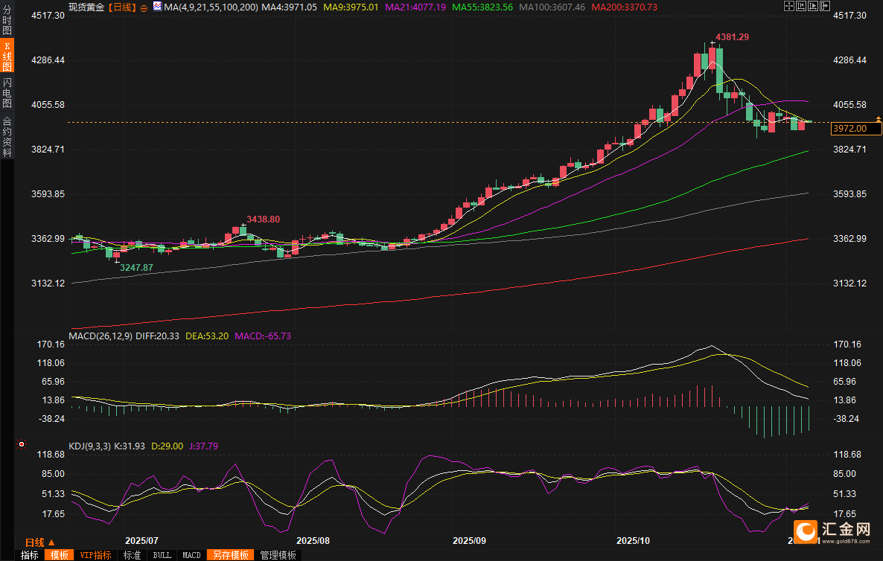Click the axis playback icon
The height and width of the screenshot is (561, 883).
pos(812,6)
